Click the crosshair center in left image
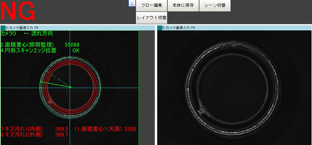The height and width of the screenshot is (145, 312). (70, 87)
